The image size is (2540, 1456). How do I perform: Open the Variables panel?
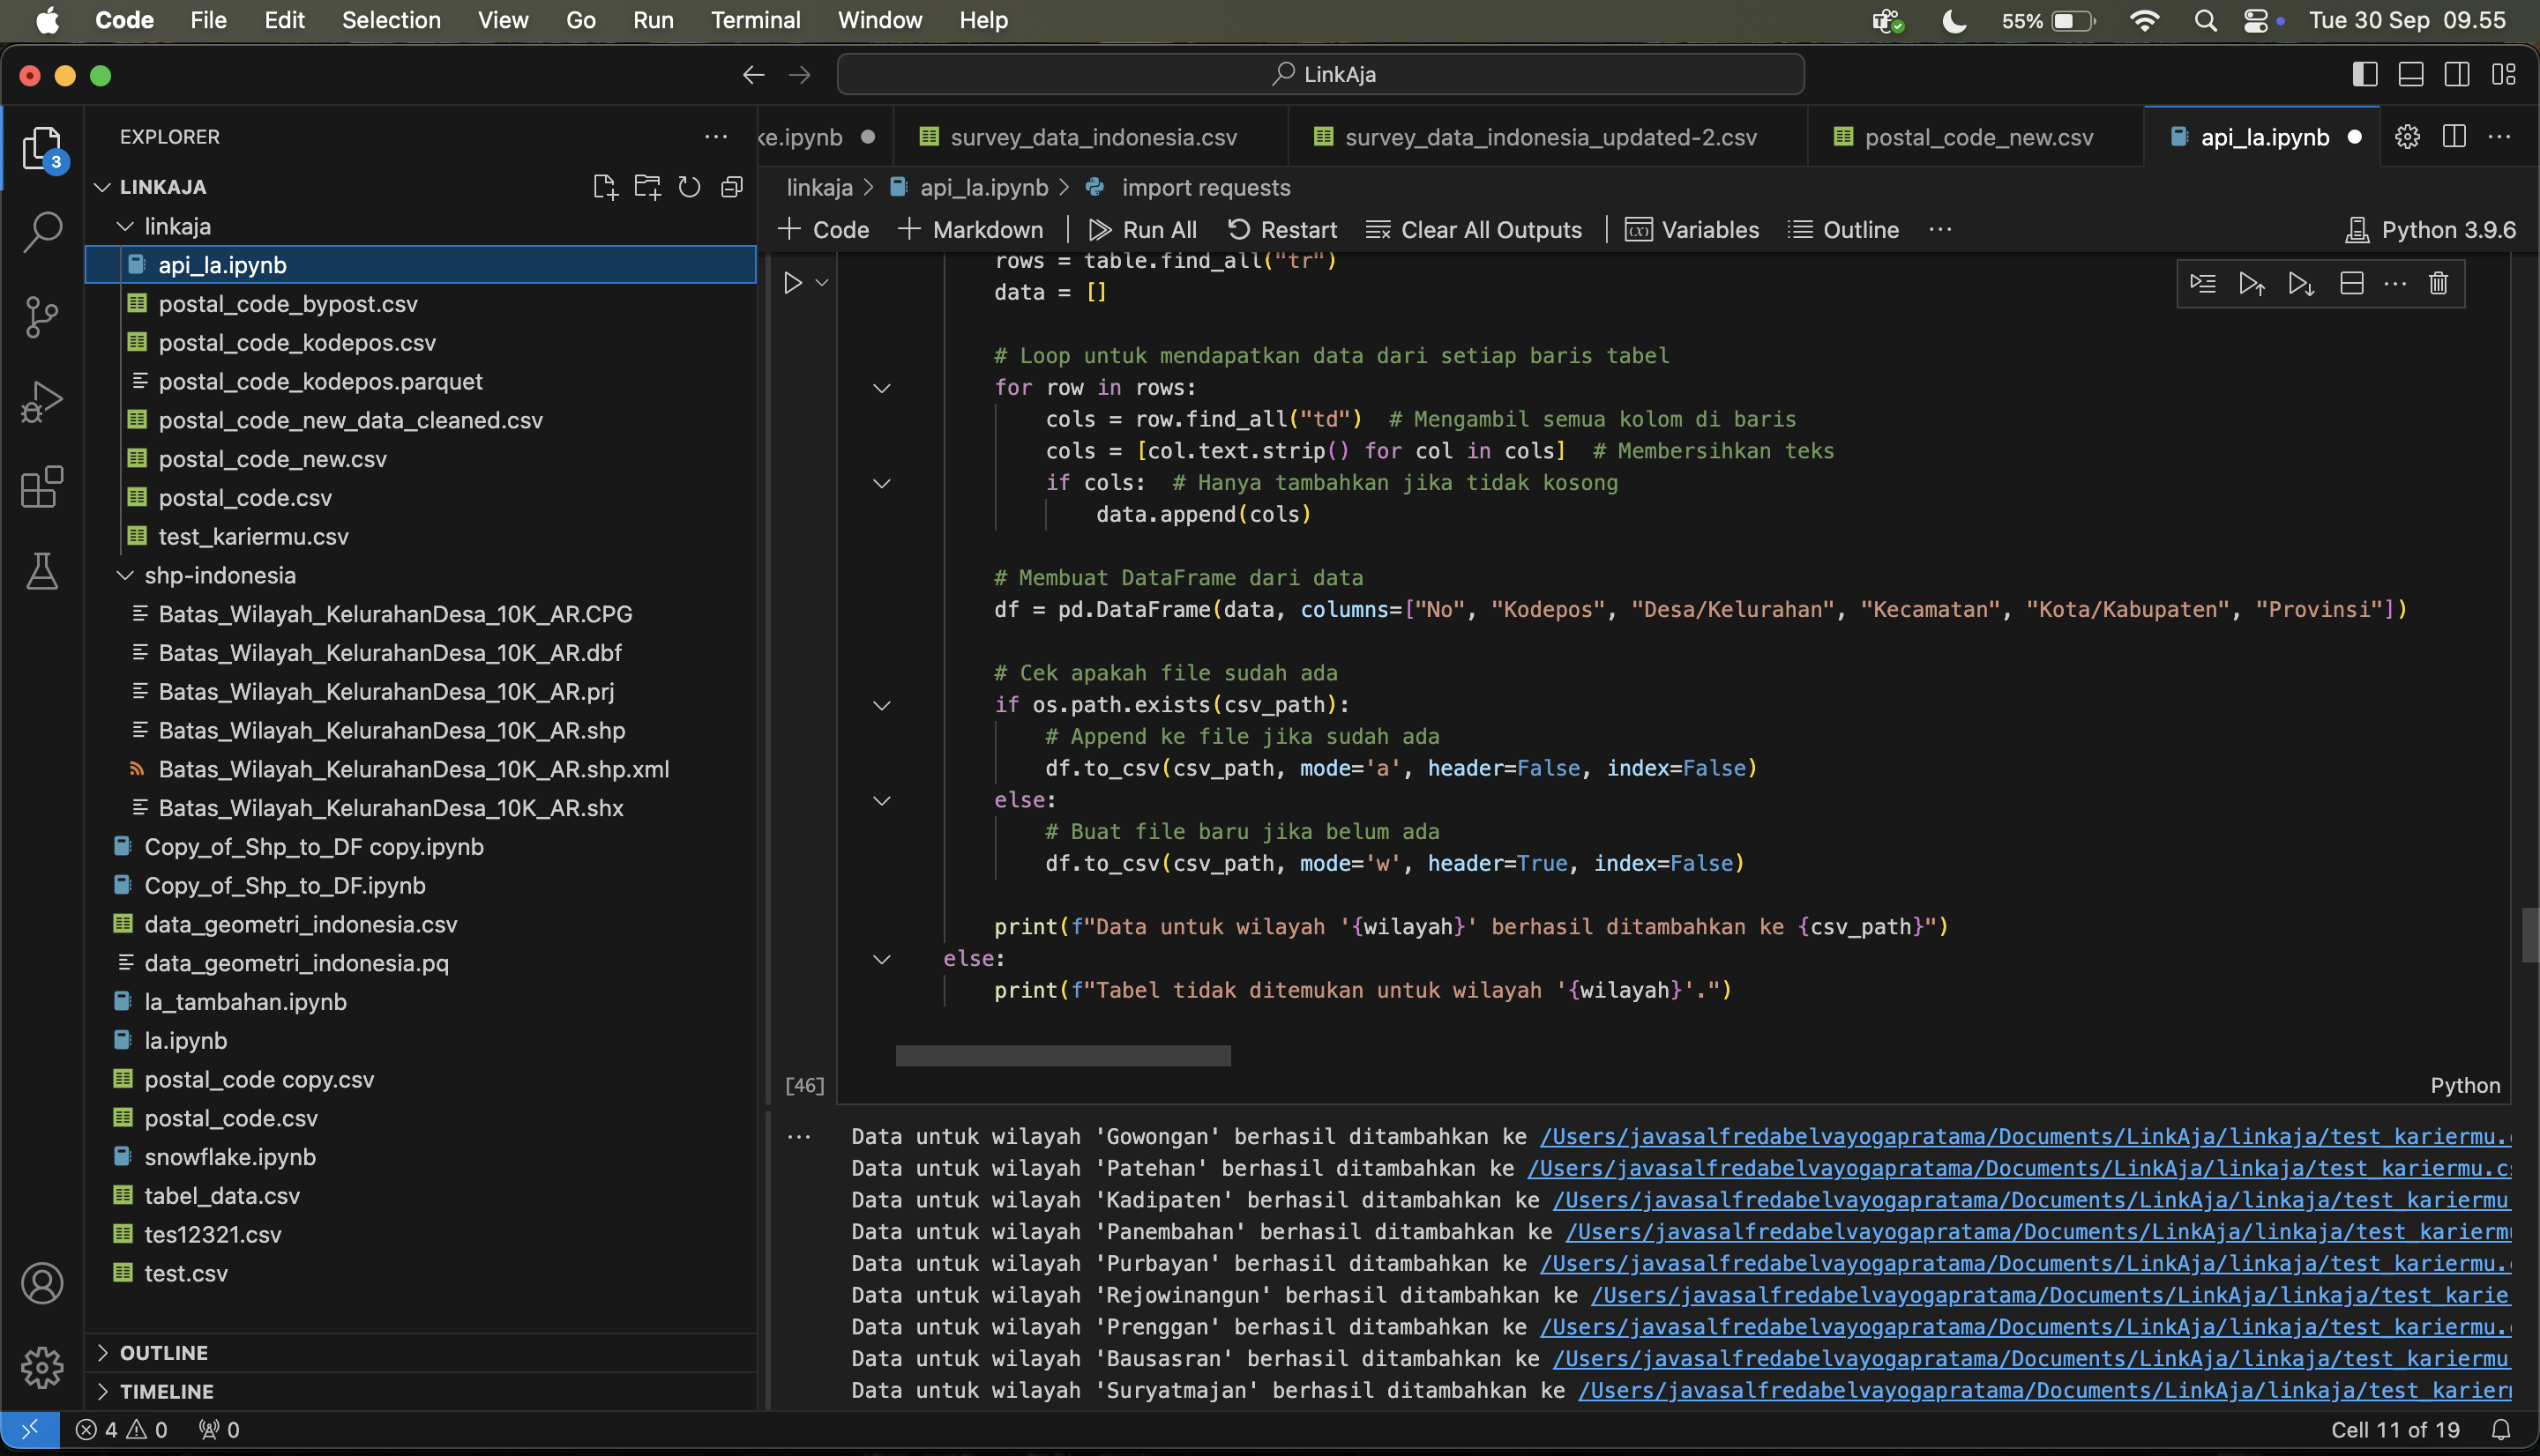pos(1692,230)
